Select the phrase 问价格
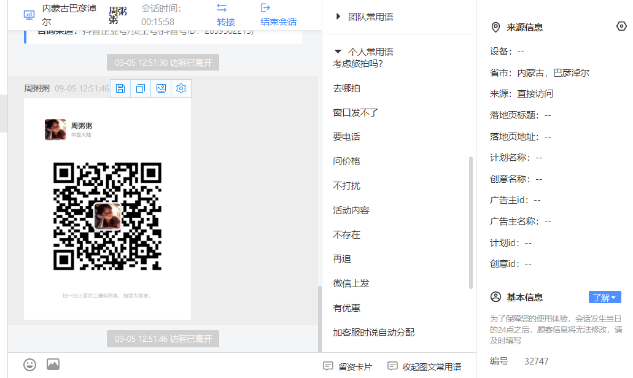This screenshot has width=633, height=378. [x=346, y=161]
